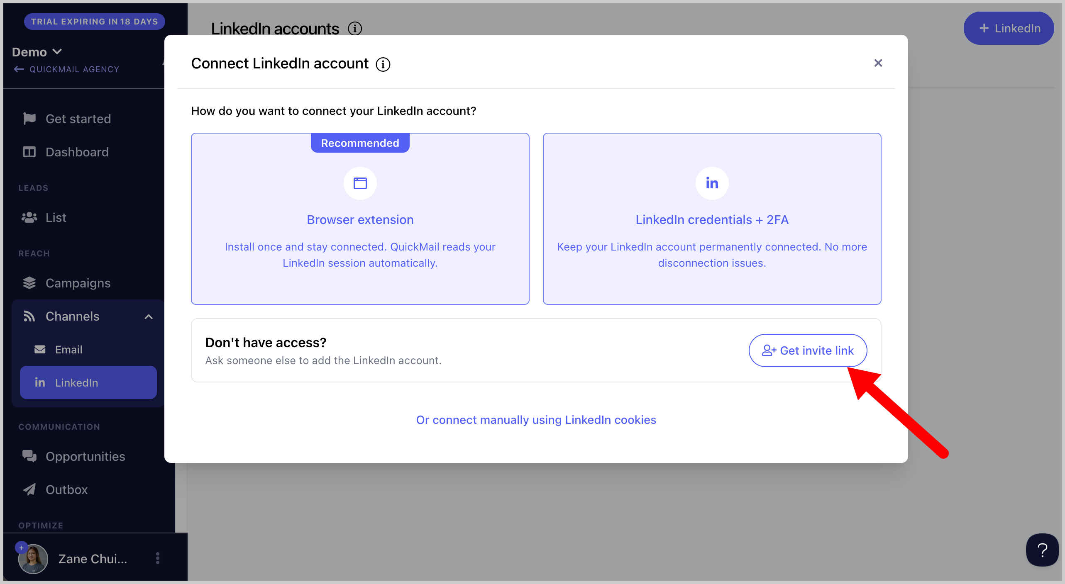Open the user options three-dot menu
The image size is (1065, 584).
click(158, 558)
